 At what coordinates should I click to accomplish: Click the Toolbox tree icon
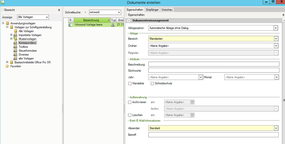pos(15,47)
